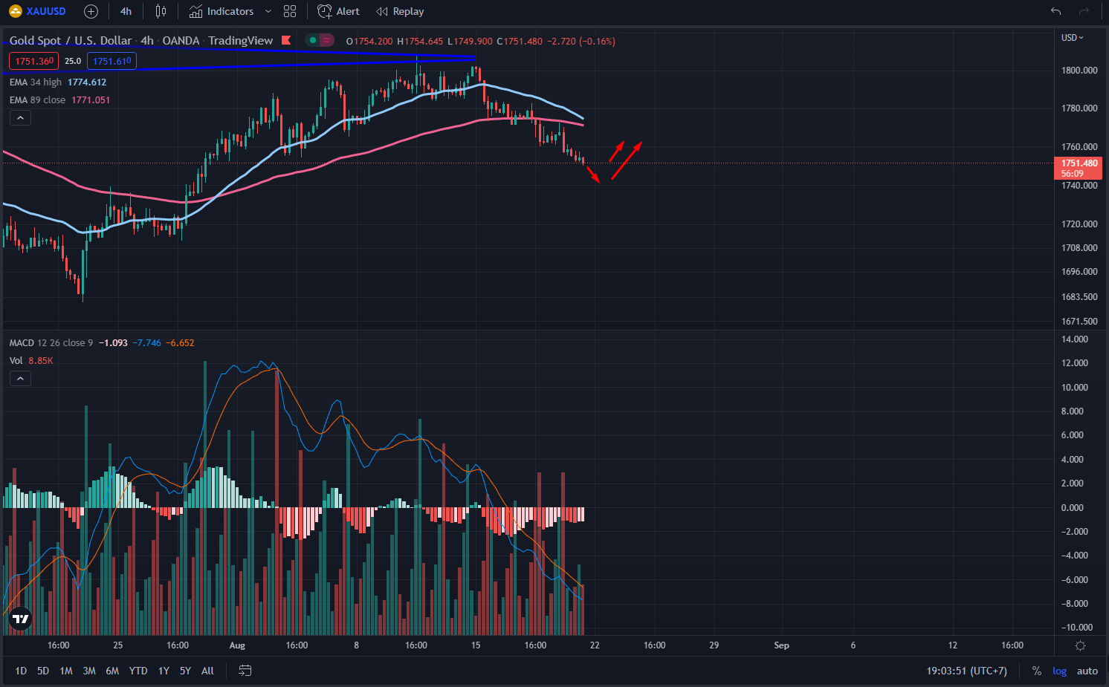This screenshot has width=1109, height=687.
Task: Select the 1Y date range
Action: click(164, 671)
